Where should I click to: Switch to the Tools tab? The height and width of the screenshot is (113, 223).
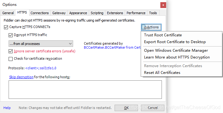(x=153, y=13)
